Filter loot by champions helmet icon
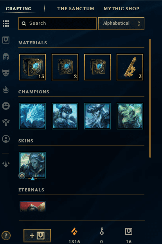 [x=6, y=56]
